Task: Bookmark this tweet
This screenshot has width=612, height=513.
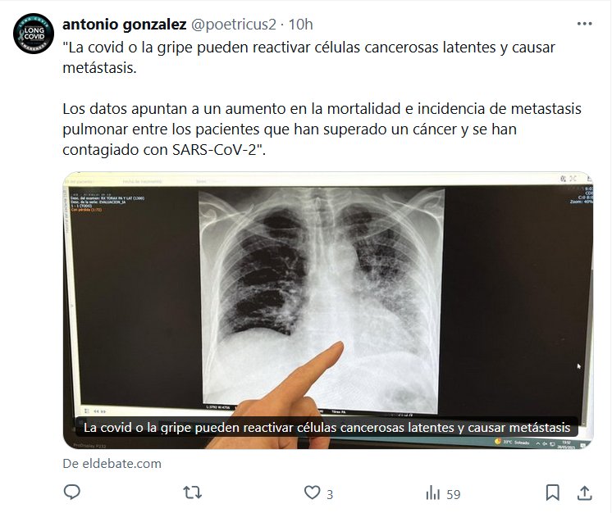Action: pos(552,493)
